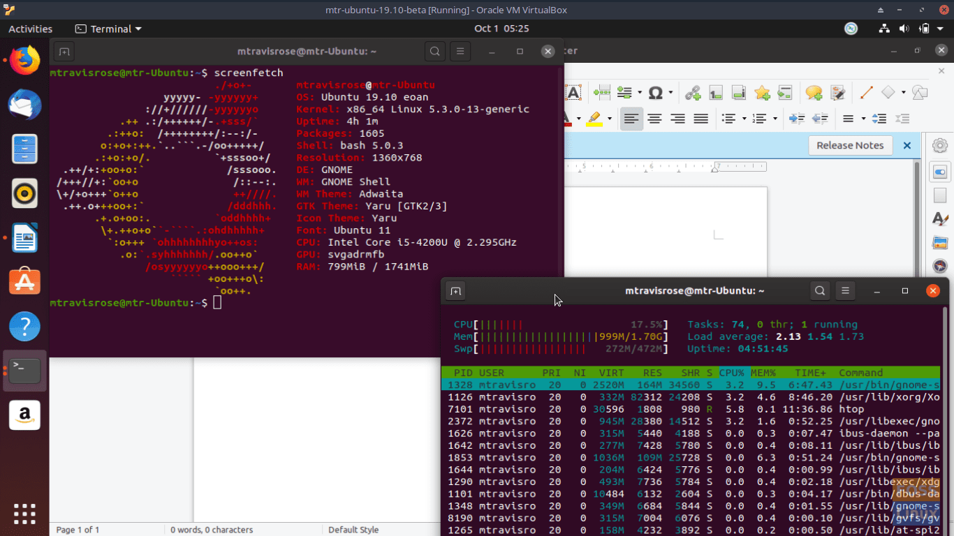Click Default Style in Writer status bar

pyautogui.click(x=353, y=530)
